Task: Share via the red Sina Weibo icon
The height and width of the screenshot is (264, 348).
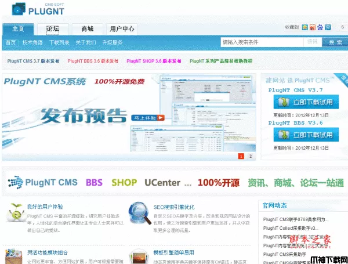Action: (x=313, y=27)
